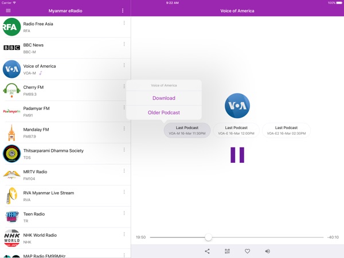344x258 pixels.
Task: Click the 9:22 AM status bar clock
Action: coord(172,3)
